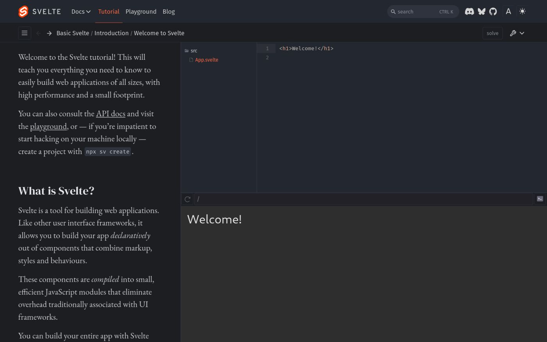The height and width of the screenshot is (342, 547).
Task: Open the tutorial hamburger menu
Action: [x=25, y=33]
